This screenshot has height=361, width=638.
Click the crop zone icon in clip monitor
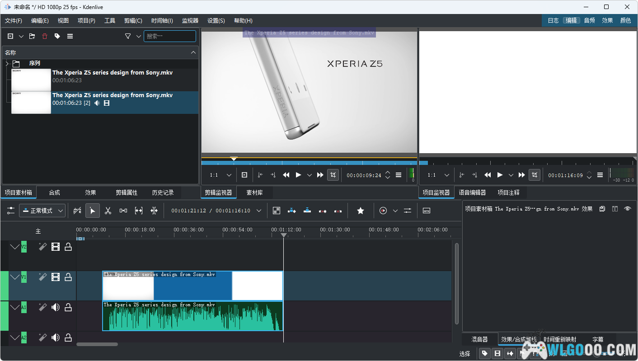[333, 175]
